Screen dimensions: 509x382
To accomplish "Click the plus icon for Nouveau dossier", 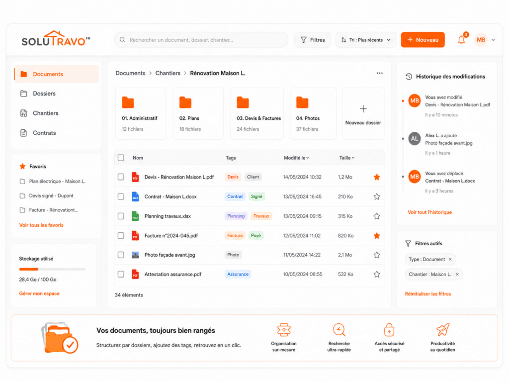I will pos(363,108).
